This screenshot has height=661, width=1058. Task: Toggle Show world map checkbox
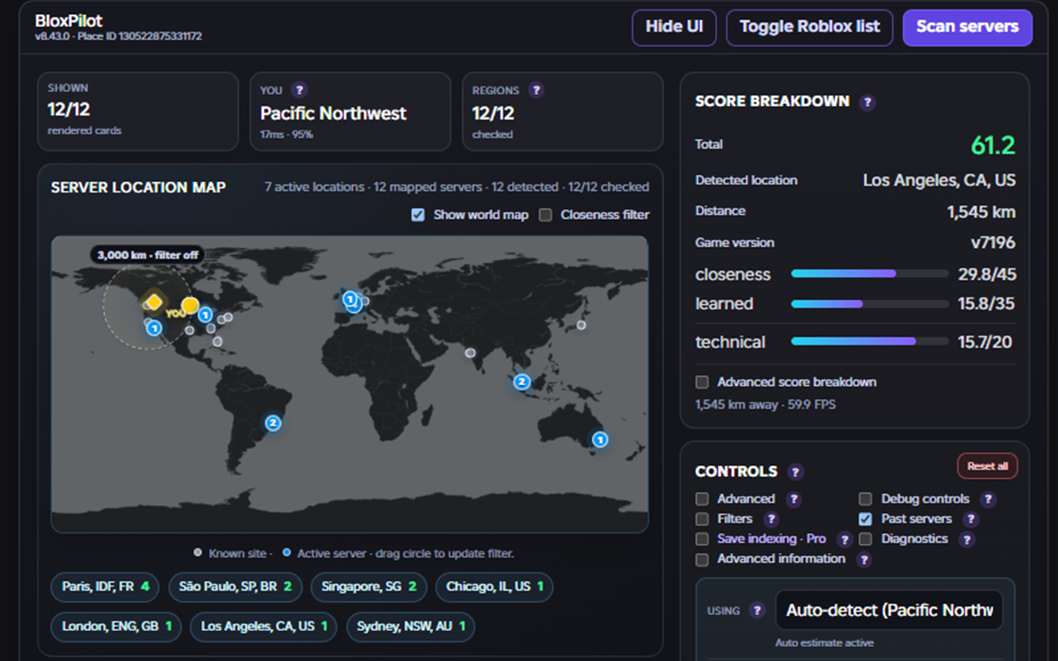tap(418, 215)
